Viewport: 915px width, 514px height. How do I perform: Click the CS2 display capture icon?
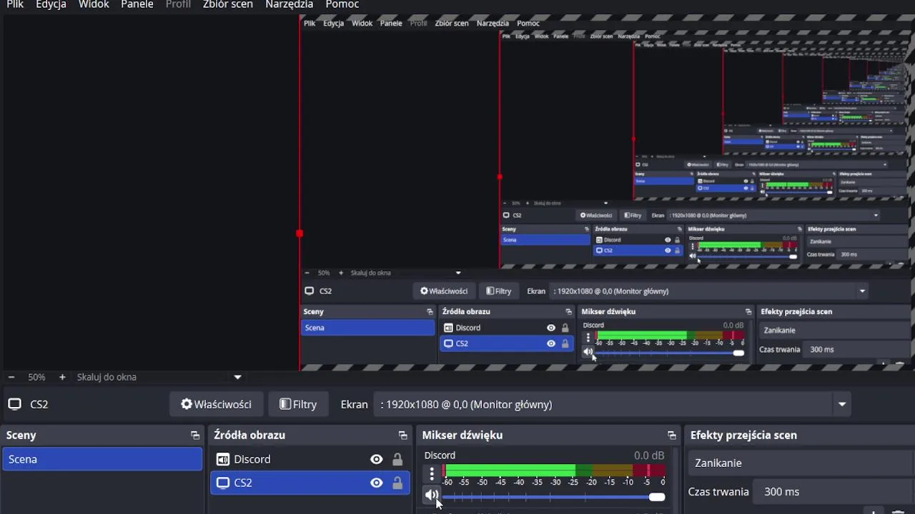tap(223, 483)
